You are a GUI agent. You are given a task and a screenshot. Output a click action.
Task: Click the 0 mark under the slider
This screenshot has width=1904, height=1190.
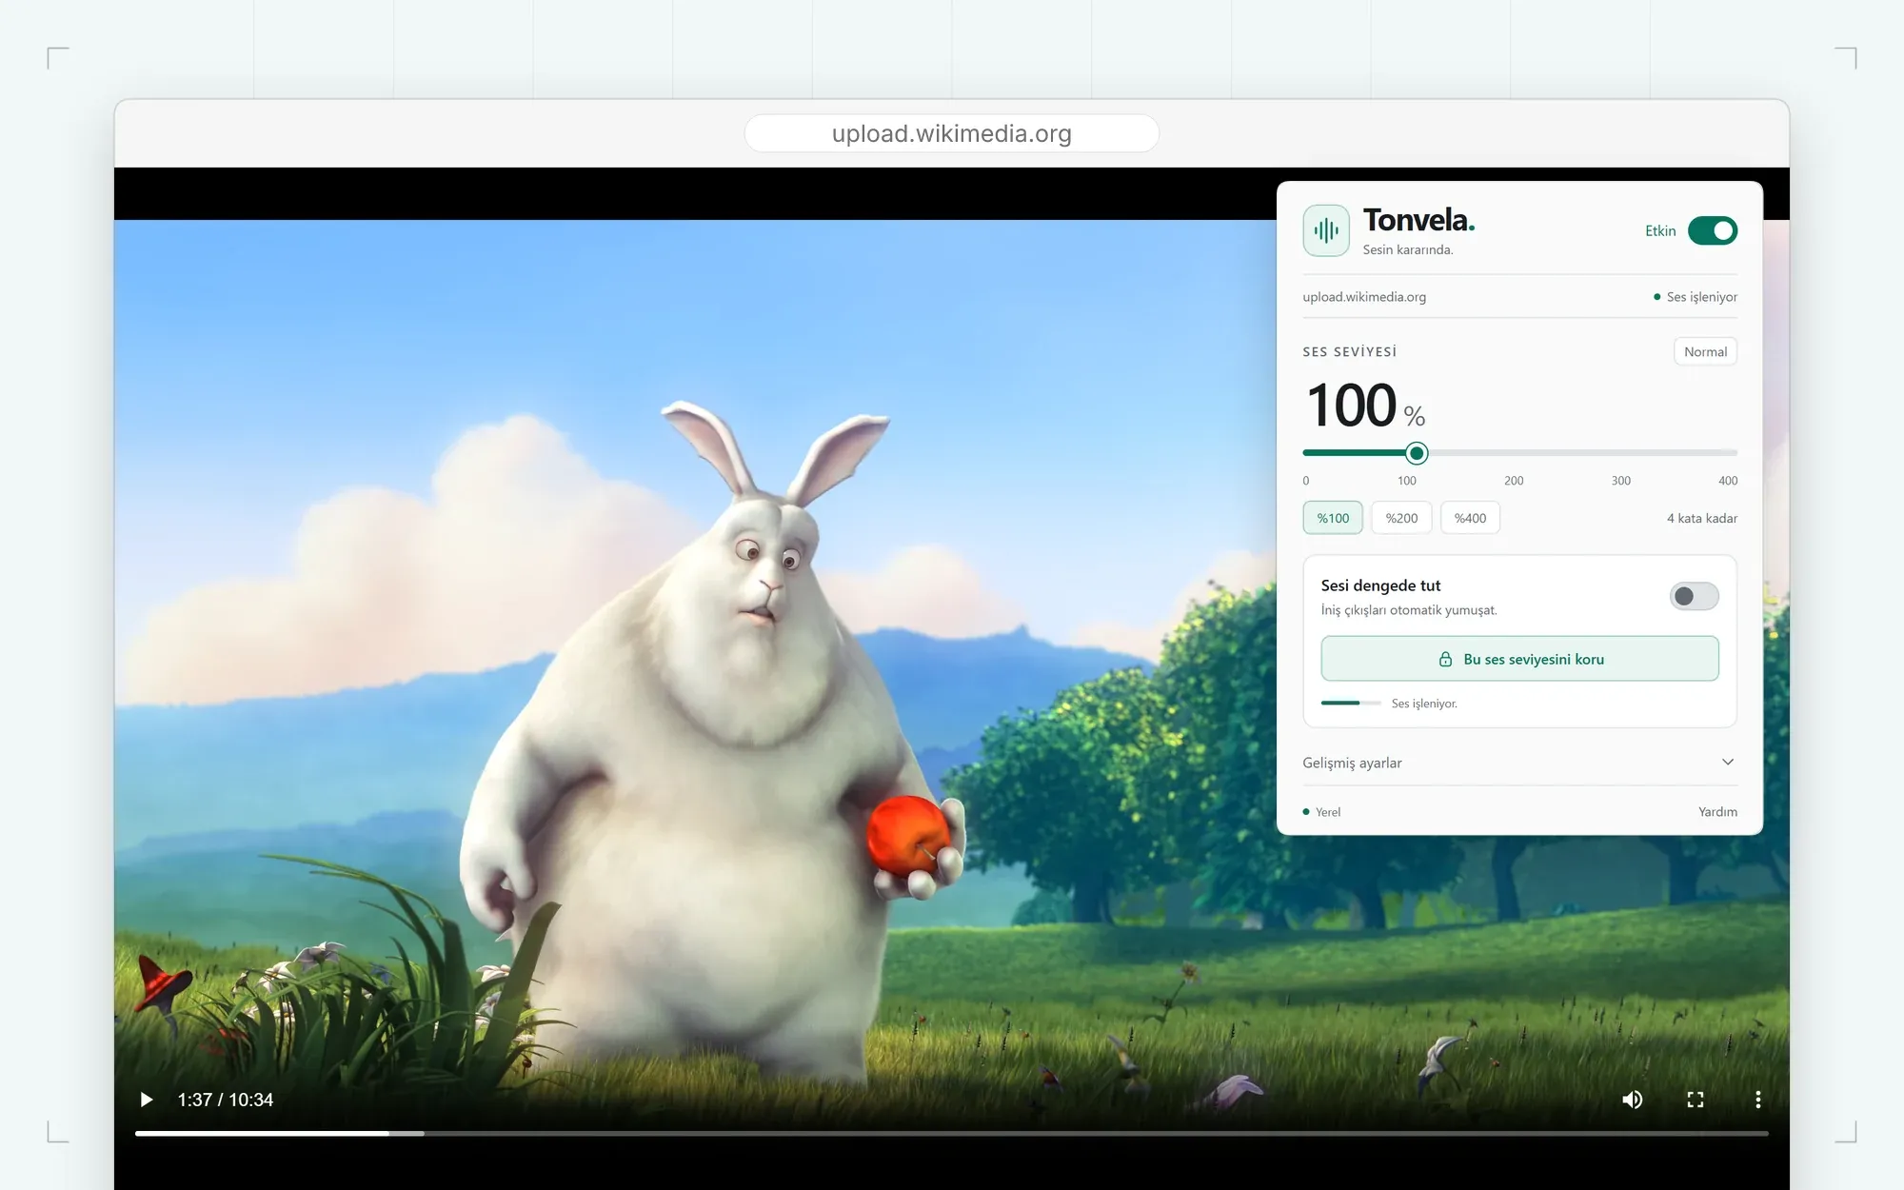click(x=1306, y=481)
